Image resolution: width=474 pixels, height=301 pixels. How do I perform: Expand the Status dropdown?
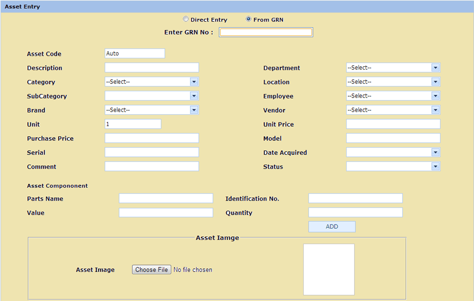(x=393, y=166)
